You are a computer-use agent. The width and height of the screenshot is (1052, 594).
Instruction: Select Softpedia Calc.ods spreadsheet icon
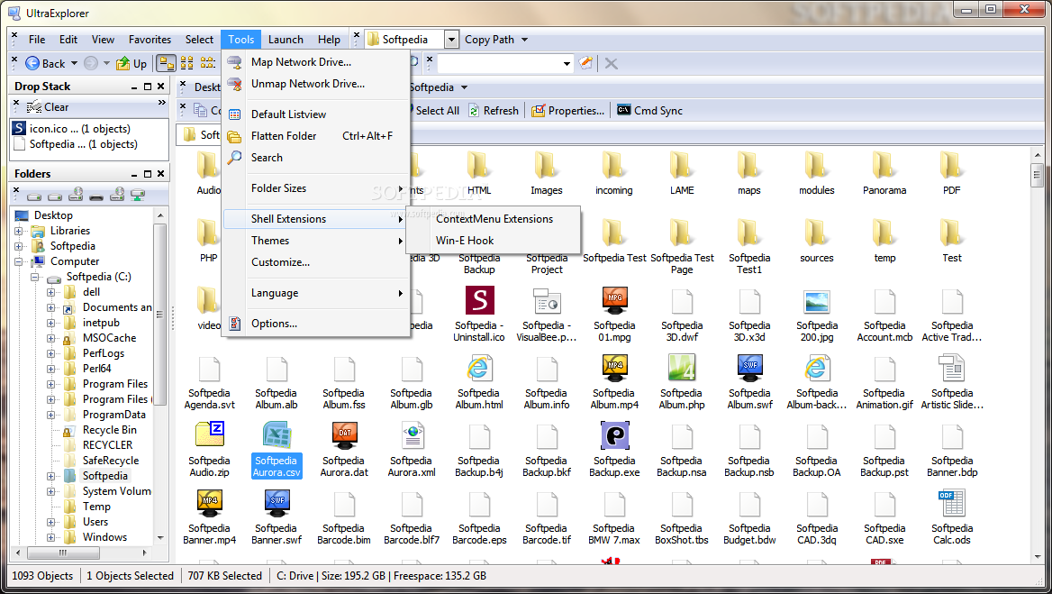[951, 503]
